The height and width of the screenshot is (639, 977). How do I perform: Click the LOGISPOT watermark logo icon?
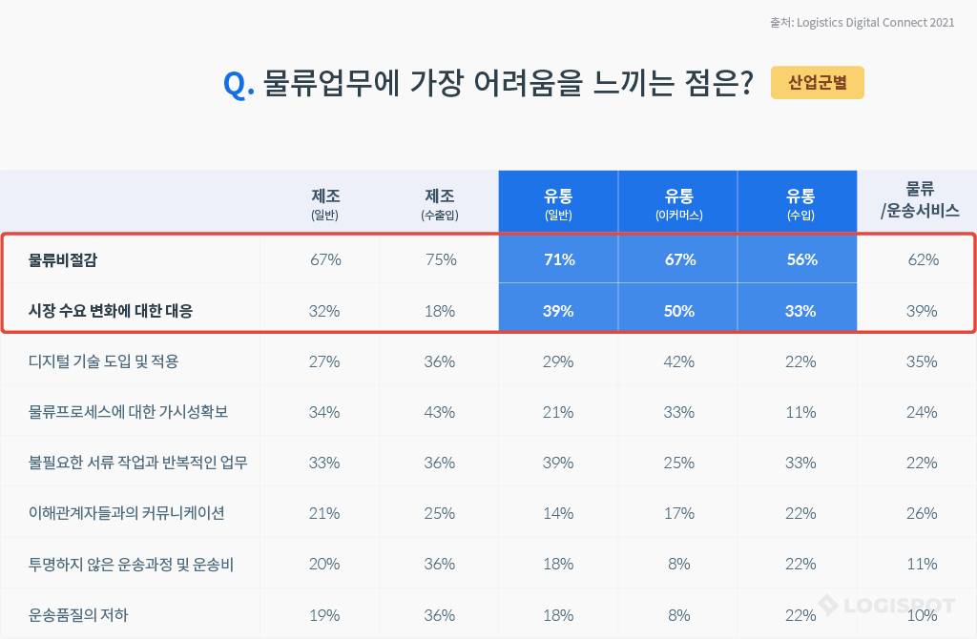pos(828,604)
